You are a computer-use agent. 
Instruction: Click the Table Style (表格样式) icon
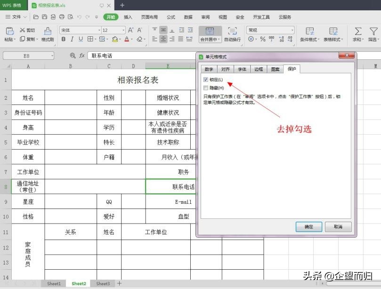pyautogui.click(x=333, y=31)
